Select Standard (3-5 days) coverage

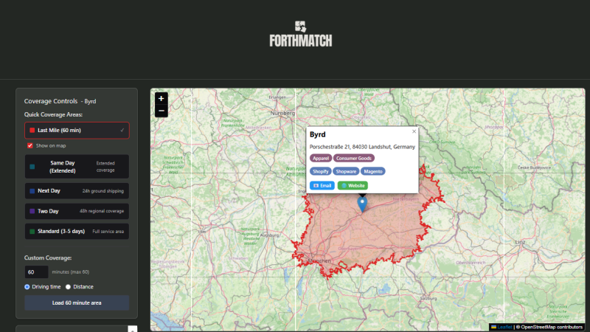click(77, 232)
